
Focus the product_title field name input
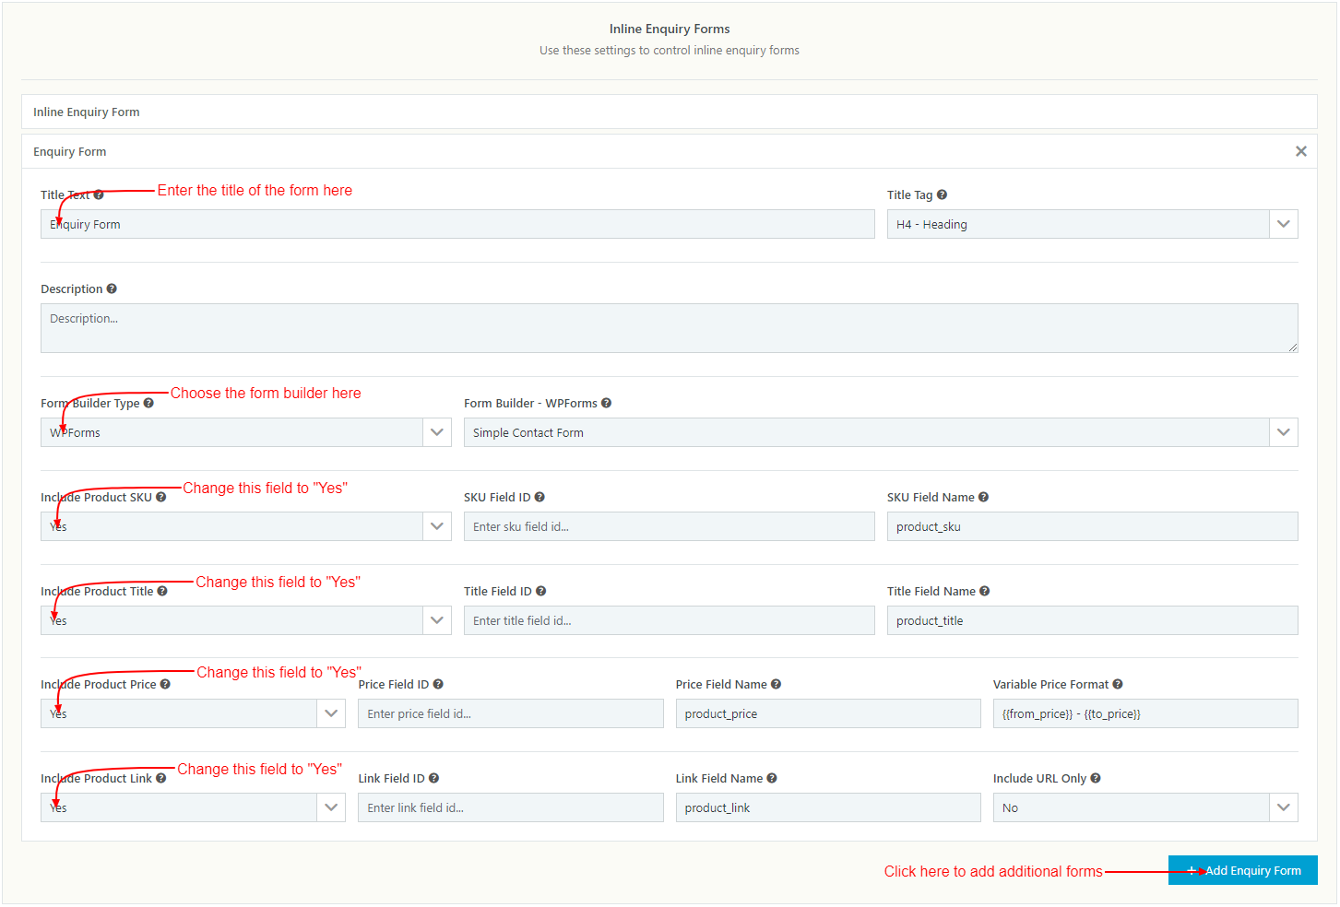pos(1092,621)
